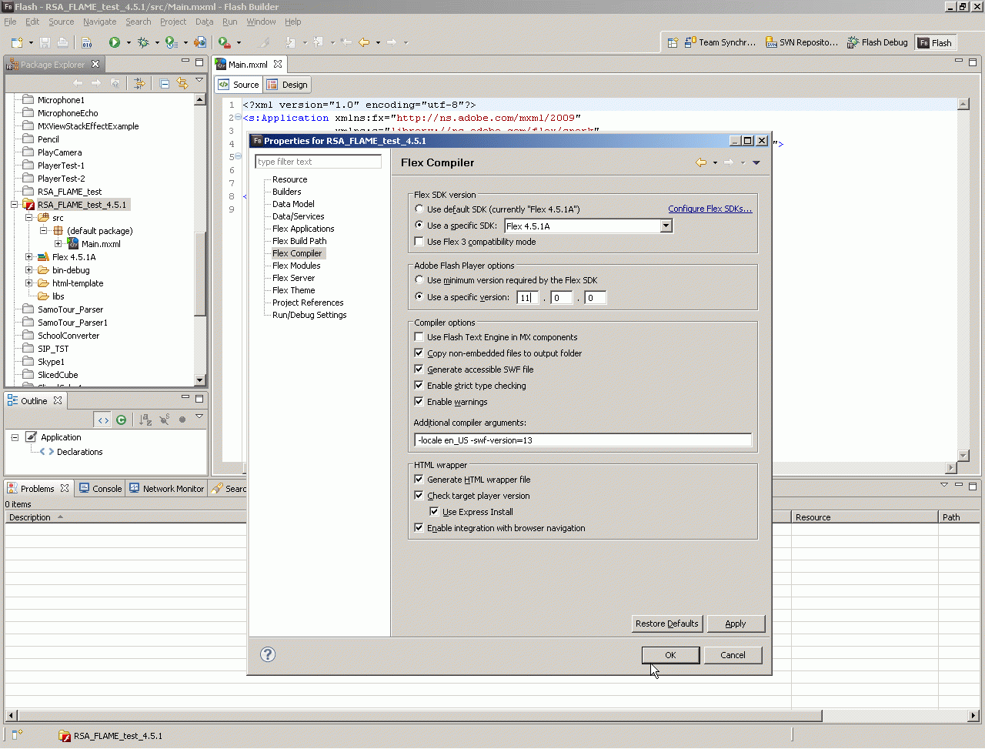Cancel the Properties dialog
The height and width of the screenshot is (749, 985).
[x=733, y=655]
